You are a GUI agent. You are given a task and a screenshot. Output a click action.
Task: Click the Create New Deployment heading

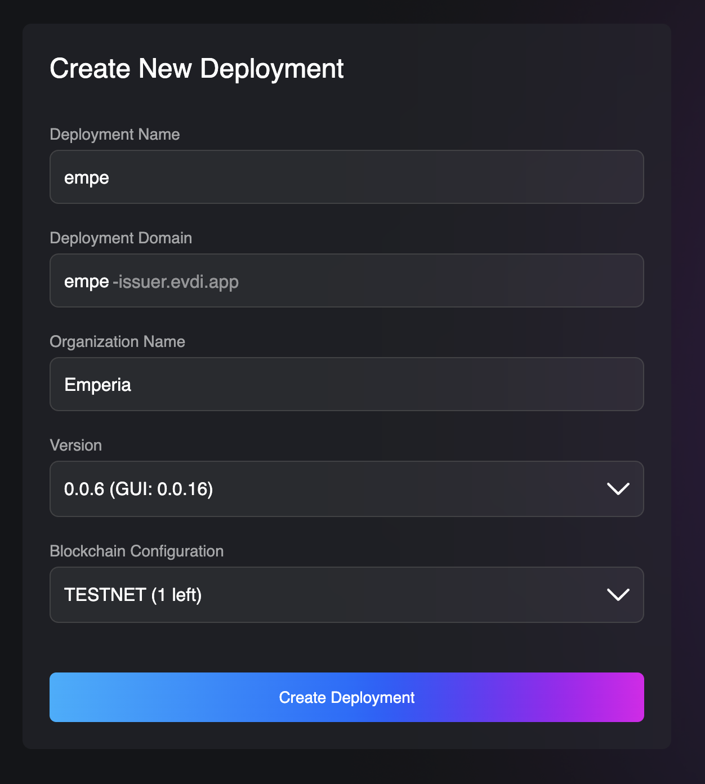click(197, 69)
